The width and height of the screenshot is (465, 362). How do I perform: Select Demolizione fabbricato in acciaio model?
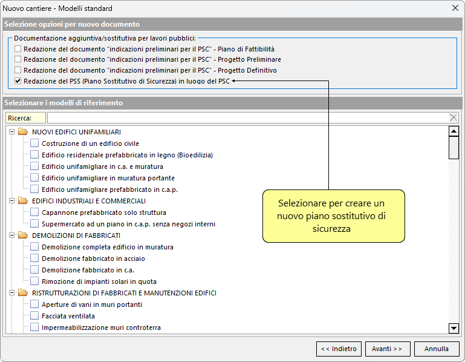tap(34, 258)
